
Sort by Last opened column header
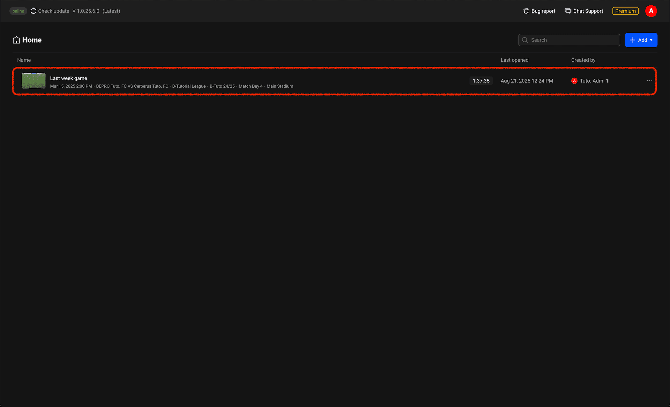(x=514, y=60)
